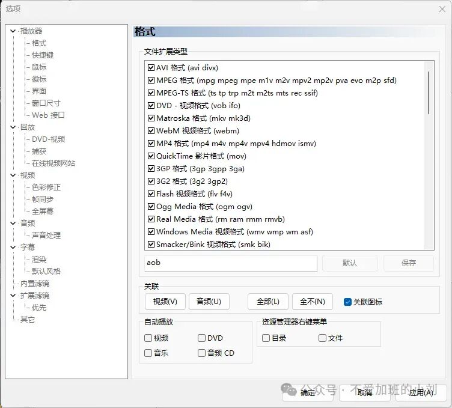The width and height of the screenshot is (452, 408).
Task: Uncheck Matroska 格式 (mkv mk3d)
Action: click(x=151, y=118)
